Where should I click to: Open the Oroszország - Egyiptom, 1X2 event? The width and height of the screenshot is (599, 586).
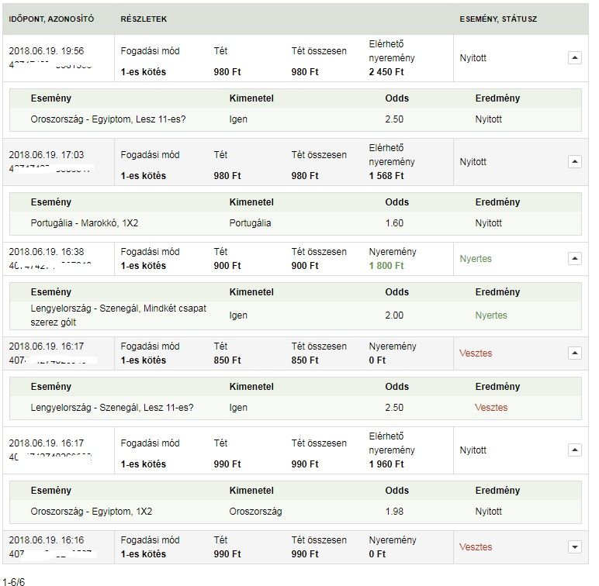coord(92,512)
